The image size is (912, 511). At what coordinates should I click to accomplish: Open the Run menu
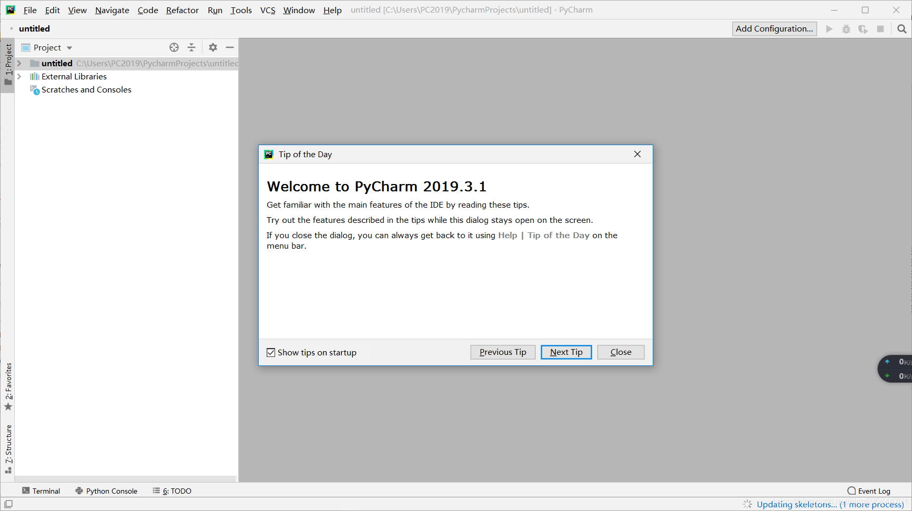[x=215, y=10]
